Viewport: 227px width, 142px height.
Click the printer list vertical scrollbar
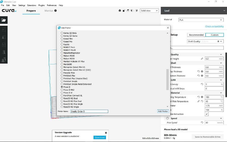[167, 79]
